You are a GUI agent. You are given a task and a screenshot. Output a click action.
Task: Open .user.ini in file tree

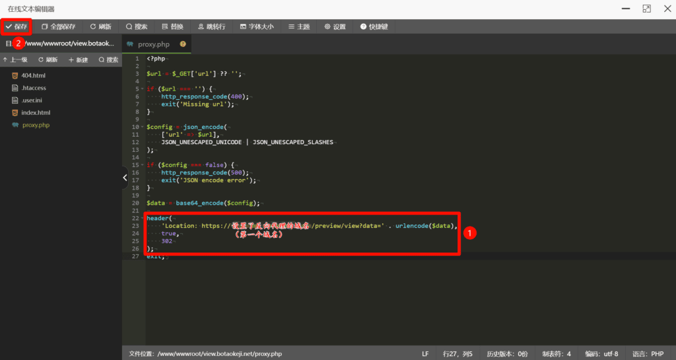click(32, 100)
